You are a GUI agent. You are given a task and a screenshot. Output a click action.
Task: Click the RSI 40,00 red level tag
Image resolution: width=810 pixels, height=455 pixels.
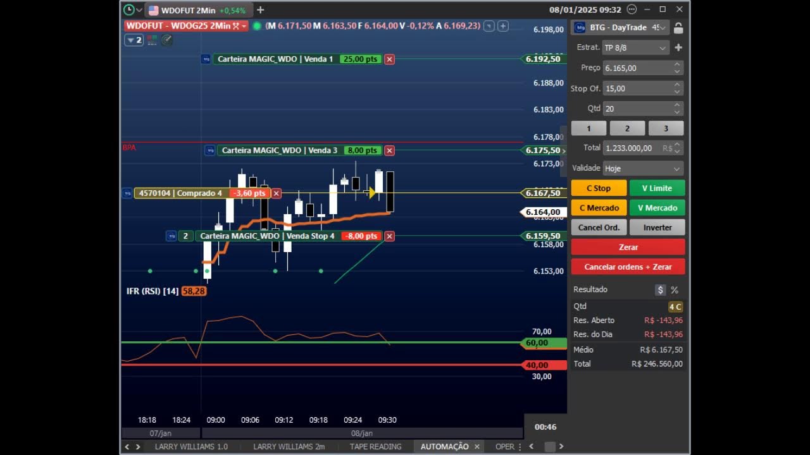point(543,365)
